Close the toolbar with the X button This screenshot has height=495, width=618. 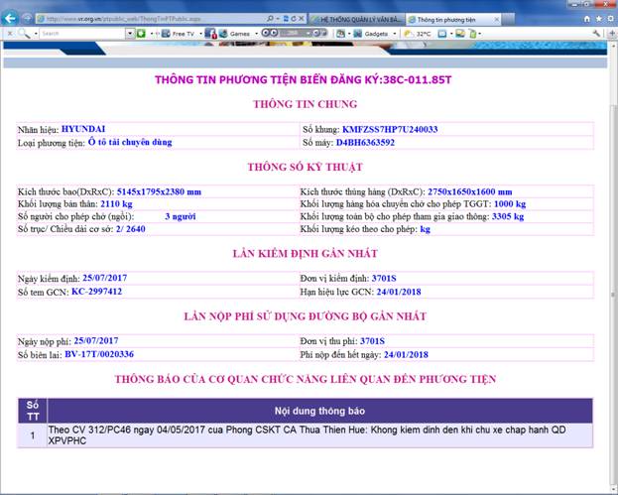coord(6,33)
